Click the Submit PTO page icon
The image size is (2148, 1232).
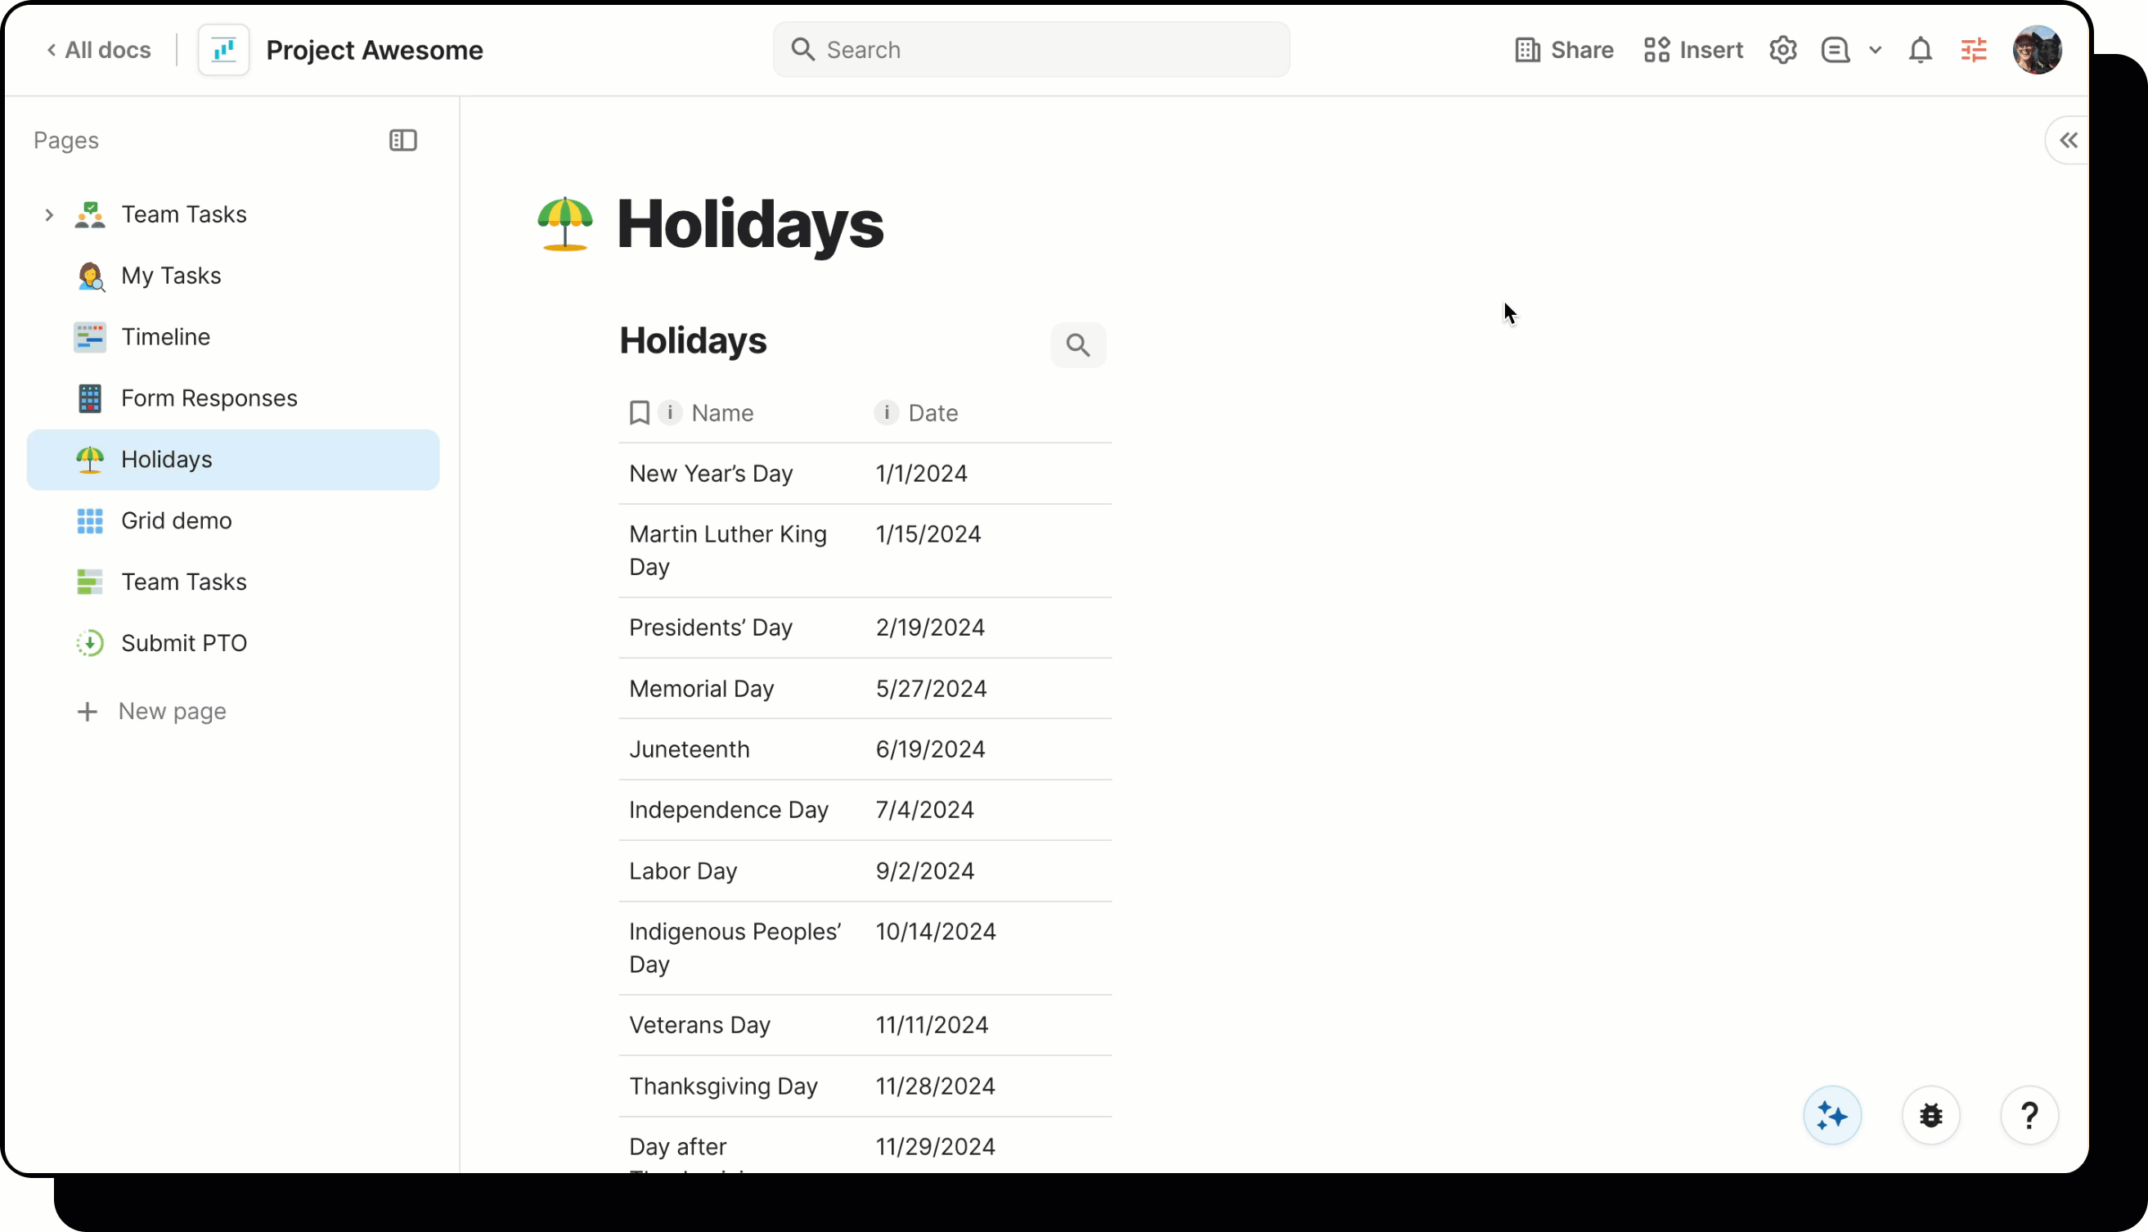click(x=90, y=643)
